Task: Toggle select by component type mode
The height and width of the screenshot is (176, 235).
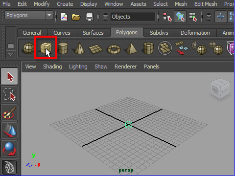Action: coord(193,17)
